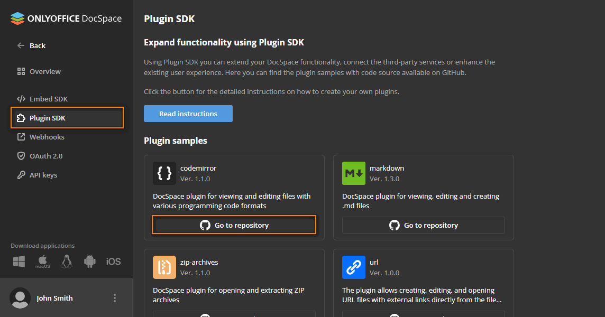
Task: Click the codemirror plugin braces icon
Action: 164,173
